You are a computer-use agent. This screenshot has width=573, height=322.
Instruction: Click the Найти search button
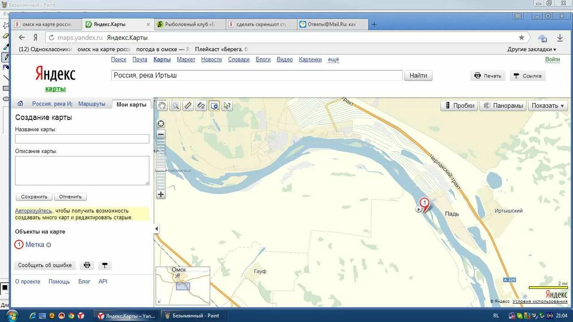[x=418, y=76]
